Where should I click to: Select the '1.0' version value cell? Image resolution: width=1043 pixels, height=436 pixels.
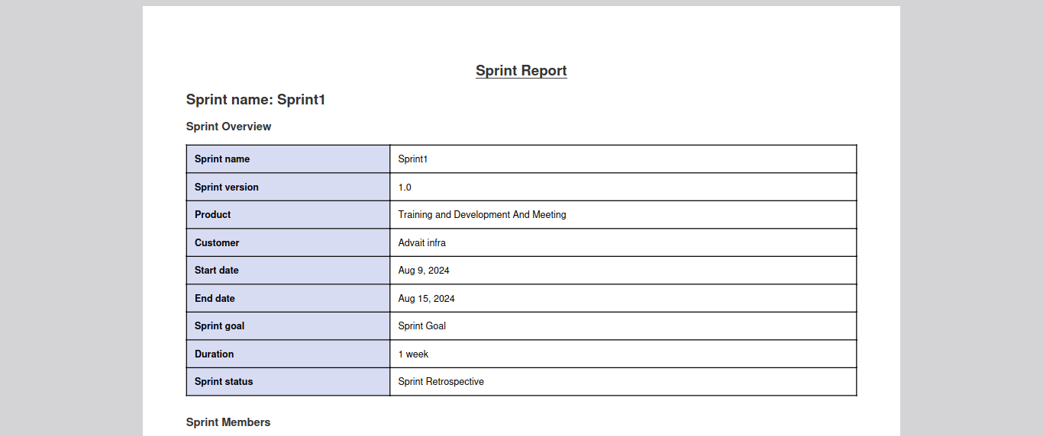coord(405,188)
